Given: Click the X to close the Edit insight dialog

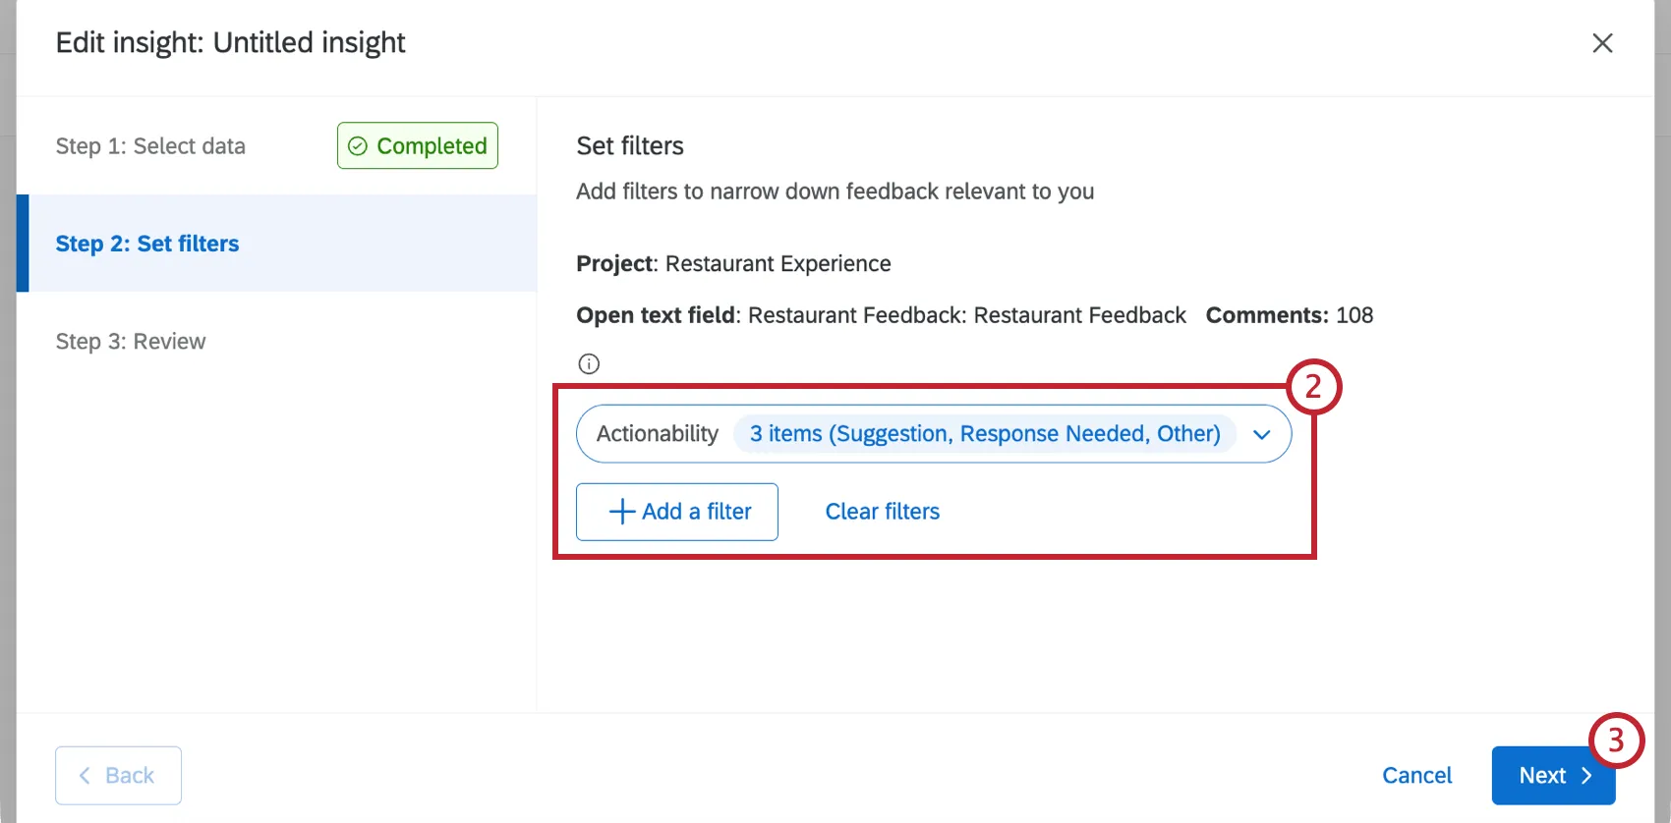Looking at the screenshot, I should click(1602, 43).
